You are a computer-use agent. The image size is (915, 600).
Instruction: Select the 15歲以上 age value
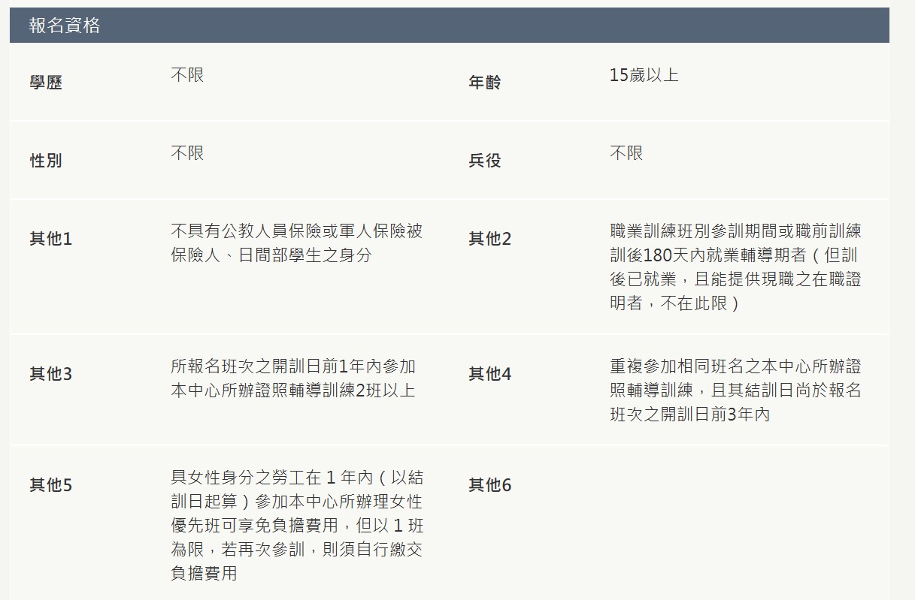coord(644,75)
